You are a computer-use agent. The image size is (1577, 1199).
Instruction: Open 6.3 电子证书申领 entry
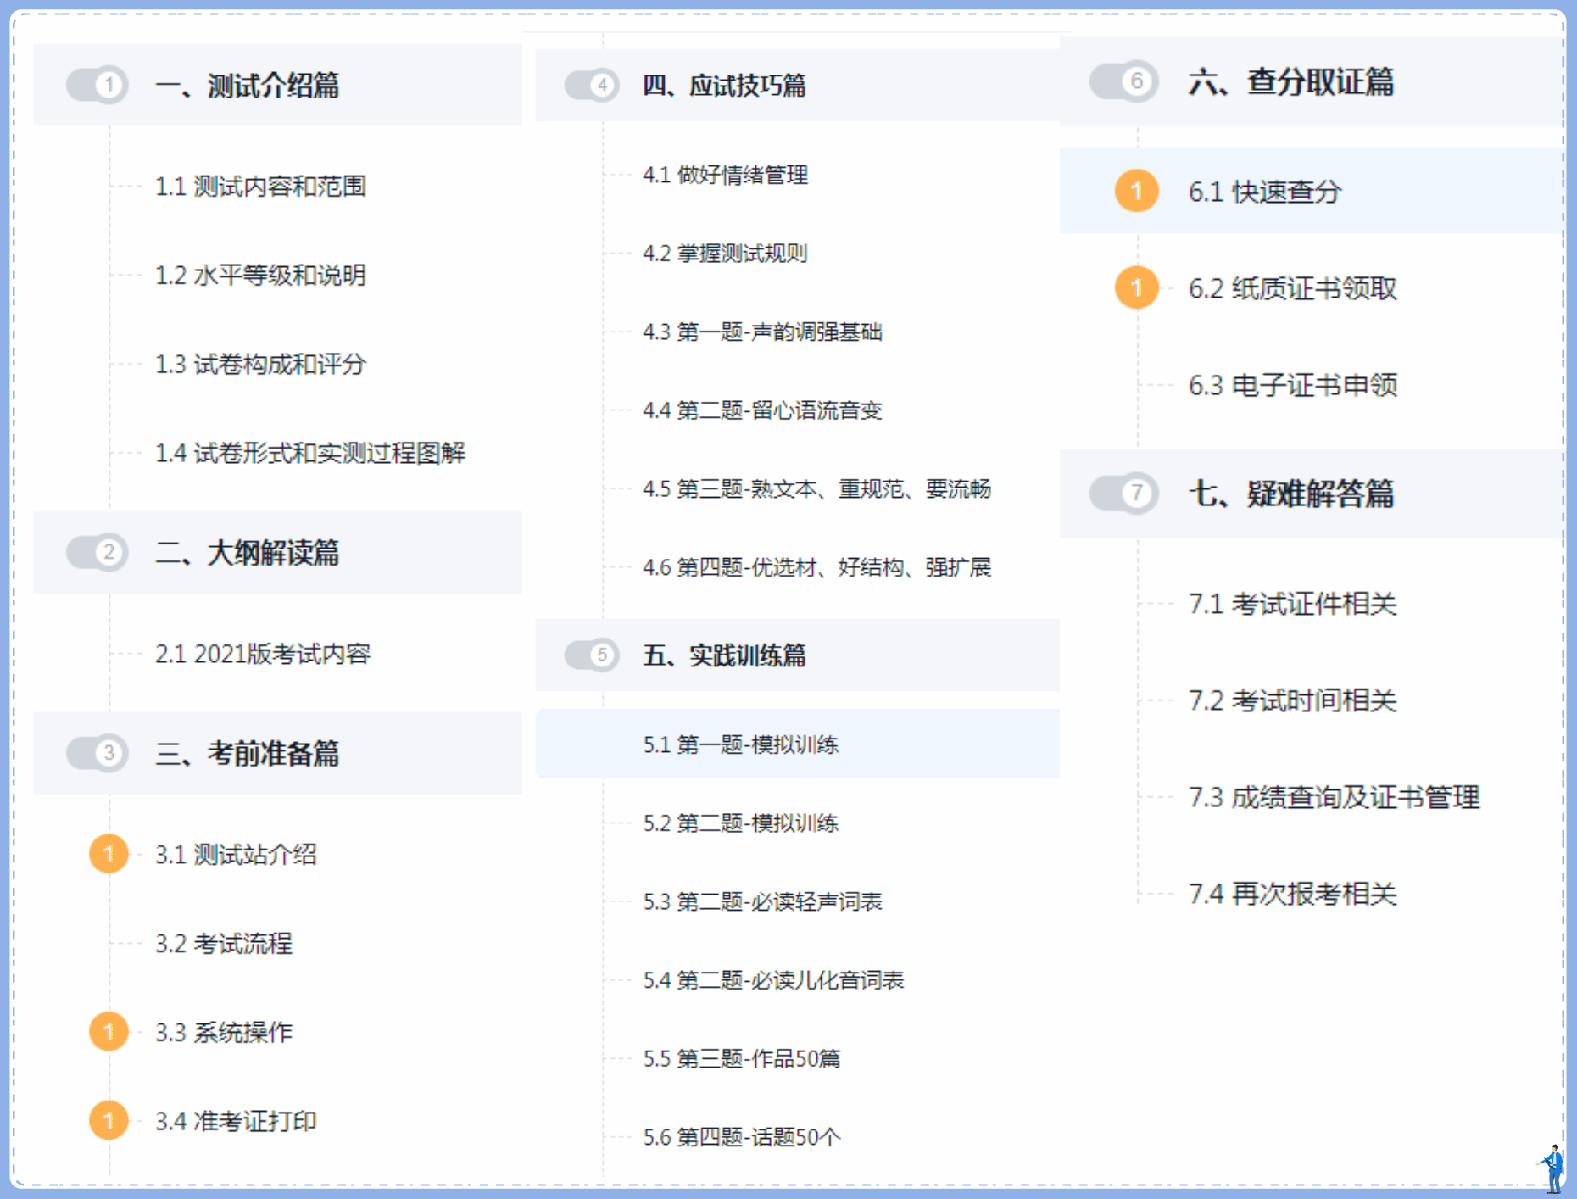pyautogui.click(x=1292, y=385)
